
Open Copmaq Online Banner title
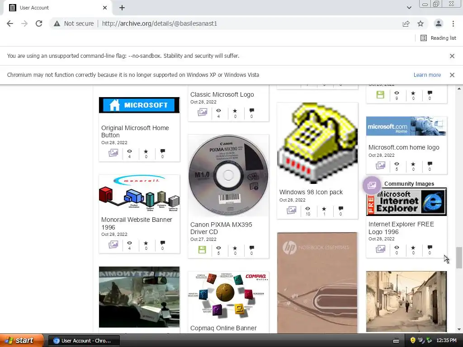pyautogui.click(x=223, y=328)
